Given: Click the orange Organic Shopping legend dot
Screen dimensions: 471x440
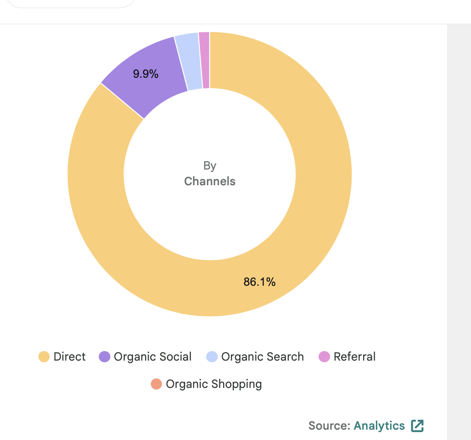Looking at the screenshot, I should [x=156, y=384].
